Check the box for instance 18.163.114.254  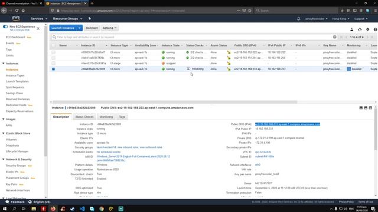53,58
